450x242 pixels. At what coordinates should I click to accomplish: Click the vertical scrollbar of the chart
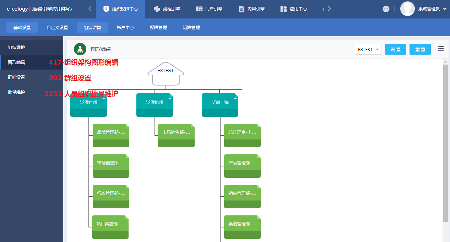tap(445, 142)
